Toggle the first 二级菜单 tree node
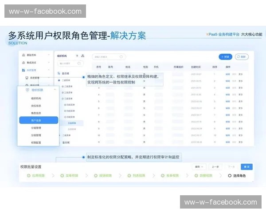 pos(59,80)
